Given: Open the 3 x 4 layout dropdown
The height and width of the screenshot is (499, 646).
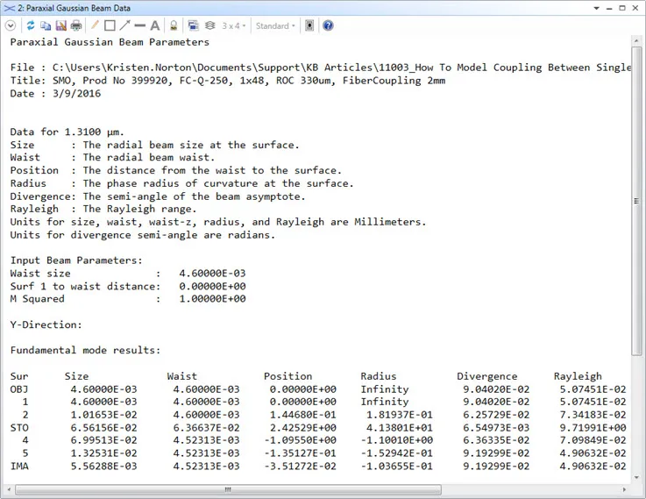Looking at the screenshot, I should [233, 26].
